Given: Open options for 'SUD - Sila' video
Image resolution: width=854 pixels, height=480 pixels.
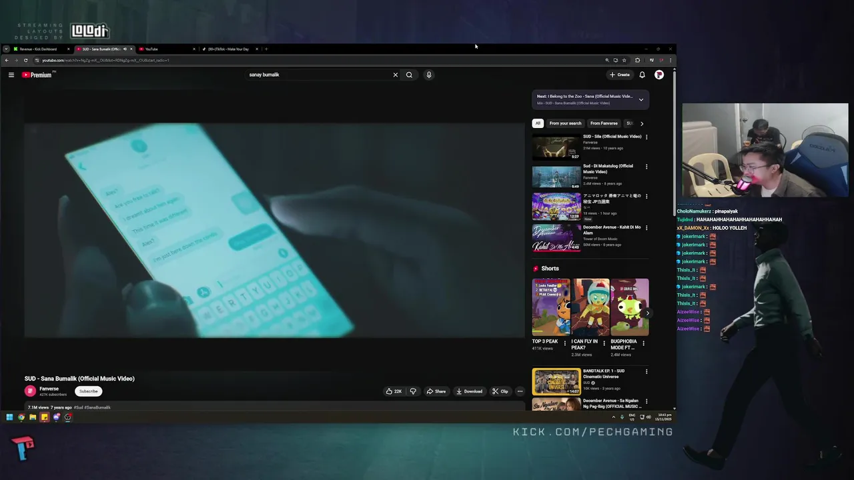Looking at the screenshot, I should 646,137.
